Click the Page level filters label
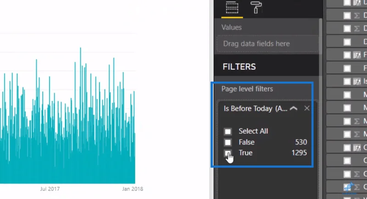Viewport: 367px width, 199px height. pyautogui.click(x=247, y=89)
